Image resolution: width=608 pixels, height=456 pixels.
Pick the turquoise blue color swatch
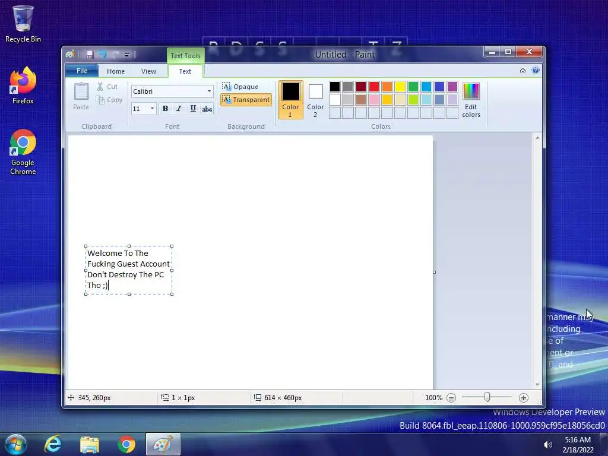[x=426, y=87]
